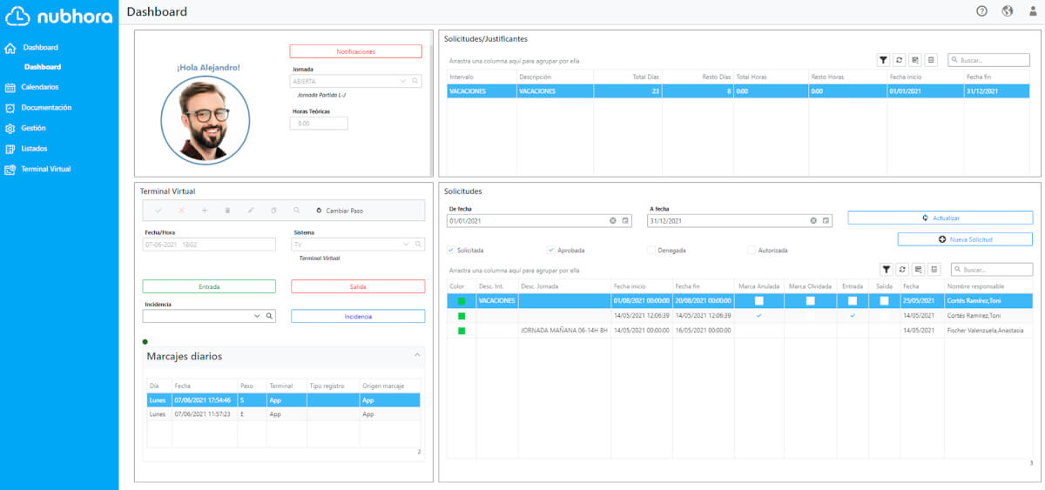Viewport: 1045px width, 490px height.
Task: Click the trash delete icon in Terminal Virtual
Action: coord(228,211)
